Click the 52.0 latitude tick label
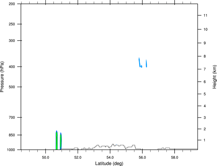The width and height of the screenshot is (217, 166). pyautogui.click(x=78, y=158)
